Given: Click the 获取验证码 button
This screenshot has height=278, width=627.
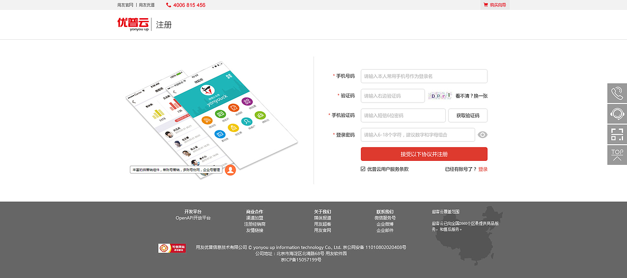Looking at the screenshot, I should 468,115.
